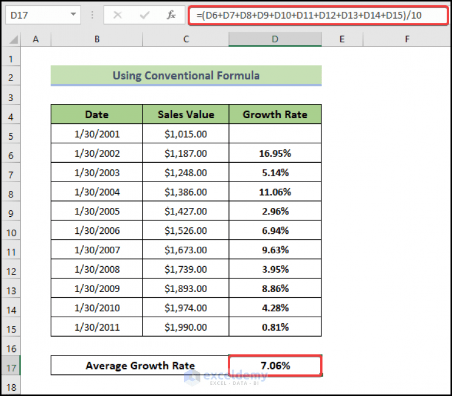The image size is (452, 396).
Task: Select sales value $1,974.00
Action: 186,308
